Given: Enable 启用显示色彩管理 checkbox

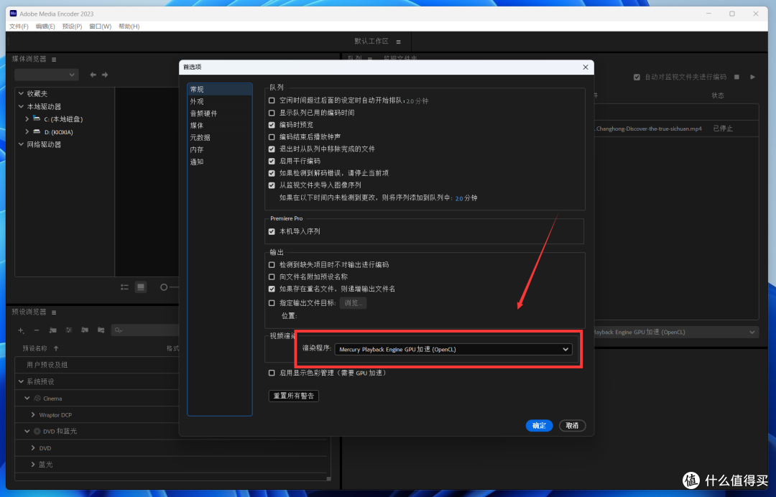Looking at the screenshot, I should [x=272, y=373].
